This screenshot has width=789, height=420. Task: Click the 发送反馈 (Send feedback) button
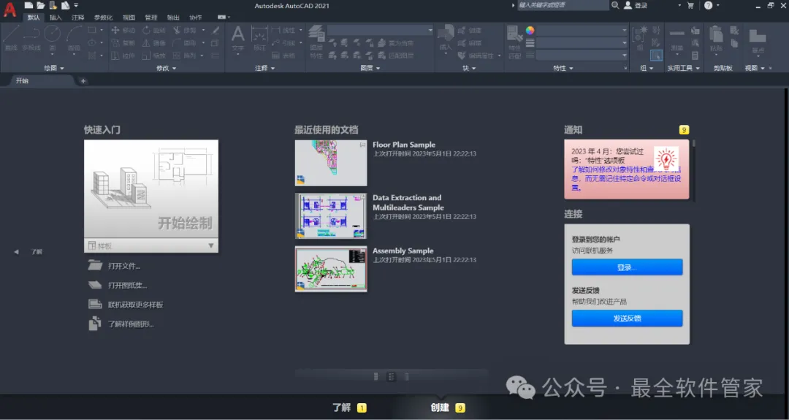627,318
